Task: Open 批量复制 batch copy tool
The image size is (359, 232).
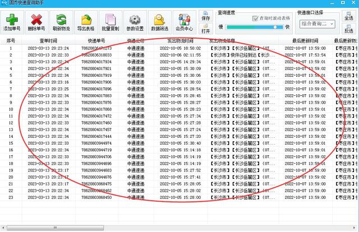Action: (x=111, y=22)
